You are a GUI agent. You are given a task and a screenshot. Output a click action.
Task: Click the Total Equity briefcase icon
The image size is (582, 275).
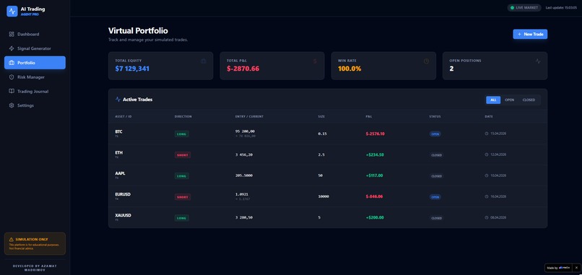click(x=204, y=61)
